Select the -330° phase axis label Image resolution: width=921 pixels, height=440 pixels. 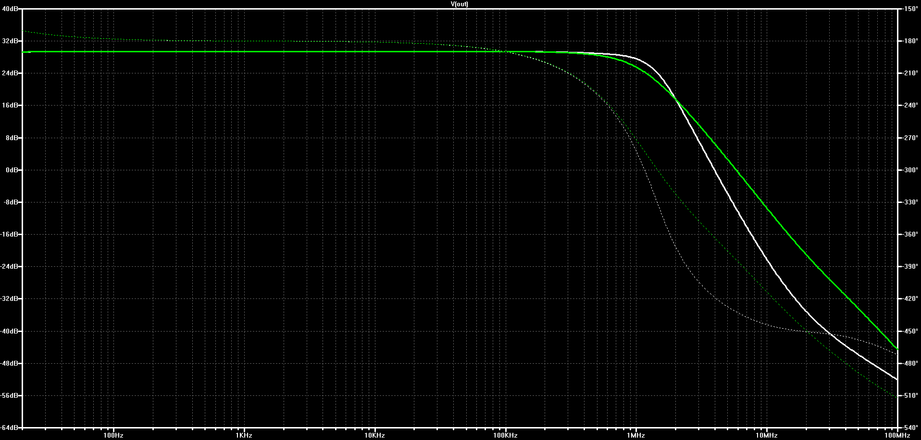(910, 202)
